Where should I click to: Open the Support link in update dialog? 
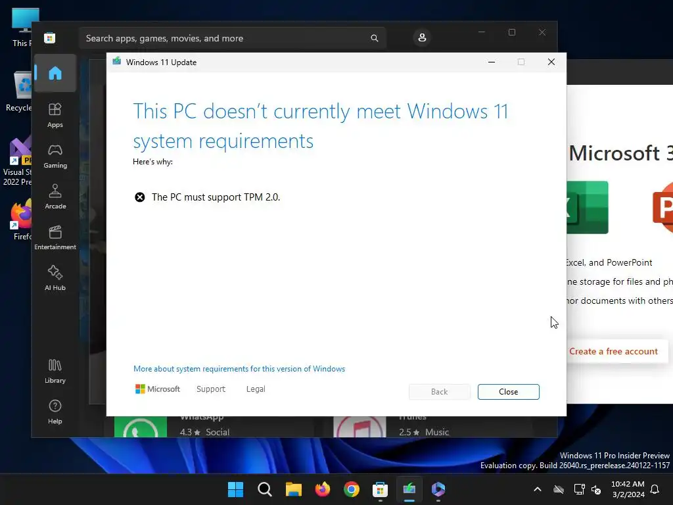(x=211, y=389)
